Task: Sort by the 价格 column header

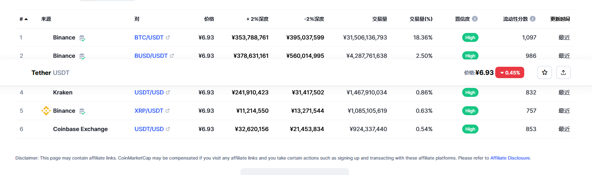Action: pos(209,19)
